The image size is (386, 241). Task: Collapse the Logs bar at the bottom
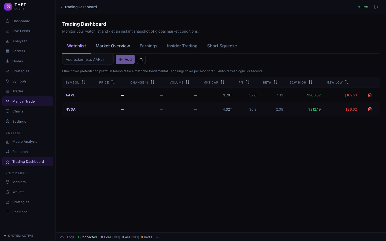[x=62, y=237]
